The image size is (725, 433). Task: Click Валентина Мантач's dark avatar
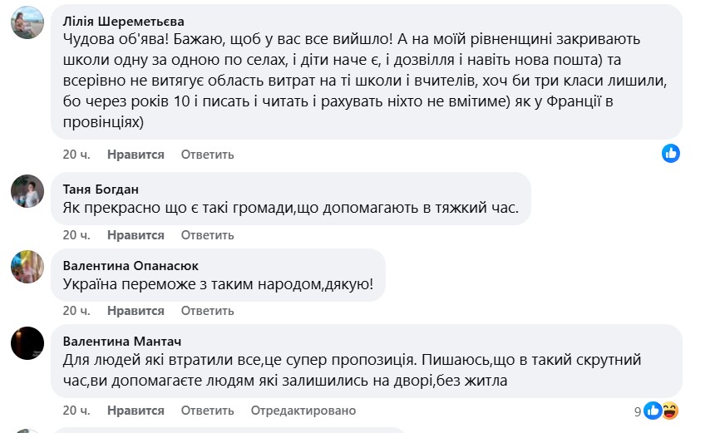(x=27, y=342)
